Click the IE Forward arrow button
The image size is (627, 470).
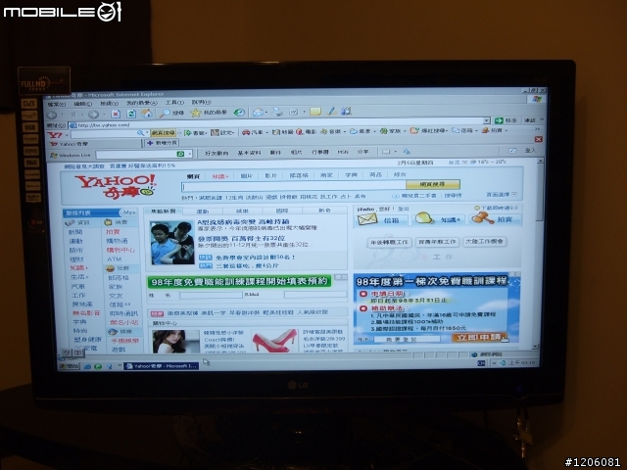coord(93,115)
